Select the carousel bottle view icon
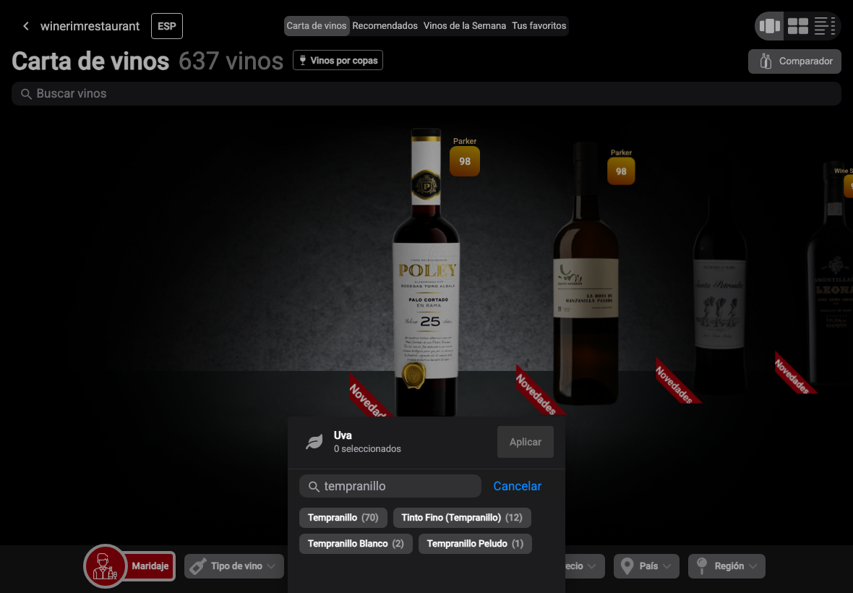853x593 pixels. click(x=769, y=26)
